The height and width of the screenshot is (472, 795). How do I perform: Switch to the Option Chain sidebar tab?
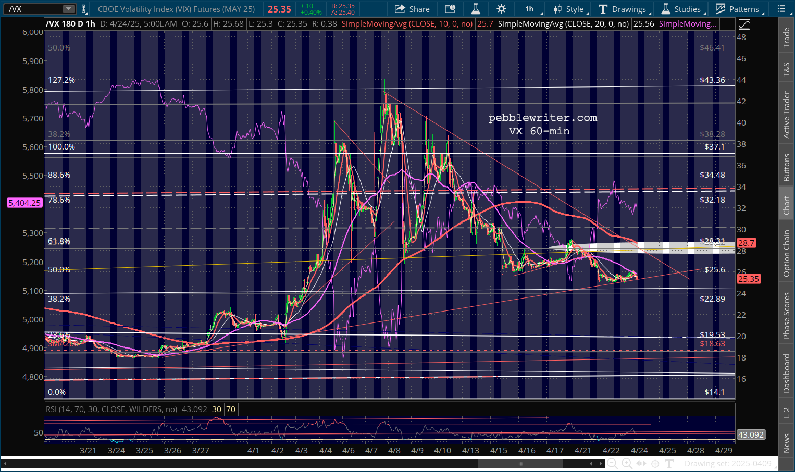click(x=786, y=253)
